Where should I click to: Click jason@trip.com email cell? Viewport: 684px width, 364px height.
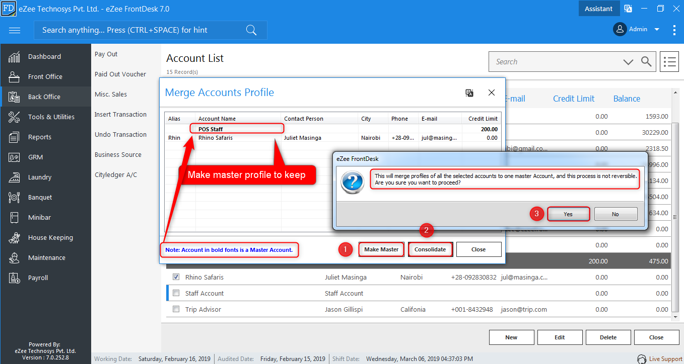point(523,309)
